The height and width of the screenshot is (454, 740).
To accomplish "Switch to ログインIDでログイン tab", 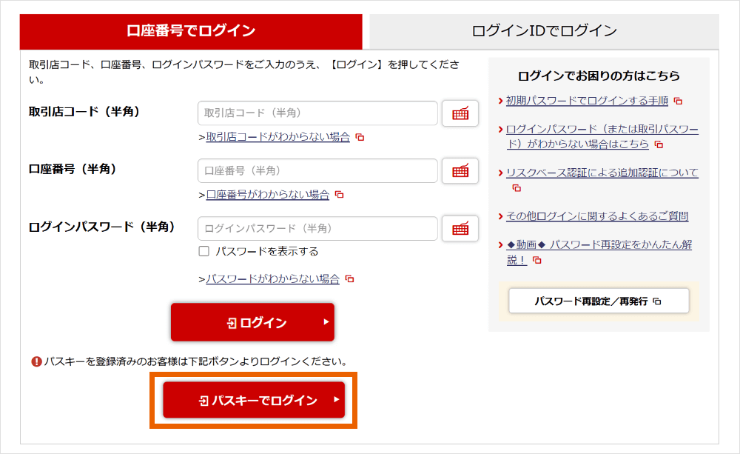I will [x=544, y=31].
